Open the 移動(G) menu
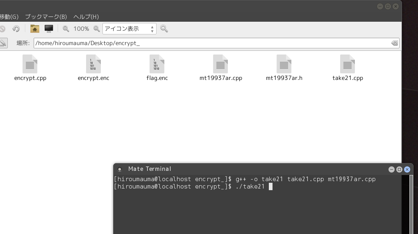Image resolution: width=418 pixels, height=234 pixels. tap(9, 17)
